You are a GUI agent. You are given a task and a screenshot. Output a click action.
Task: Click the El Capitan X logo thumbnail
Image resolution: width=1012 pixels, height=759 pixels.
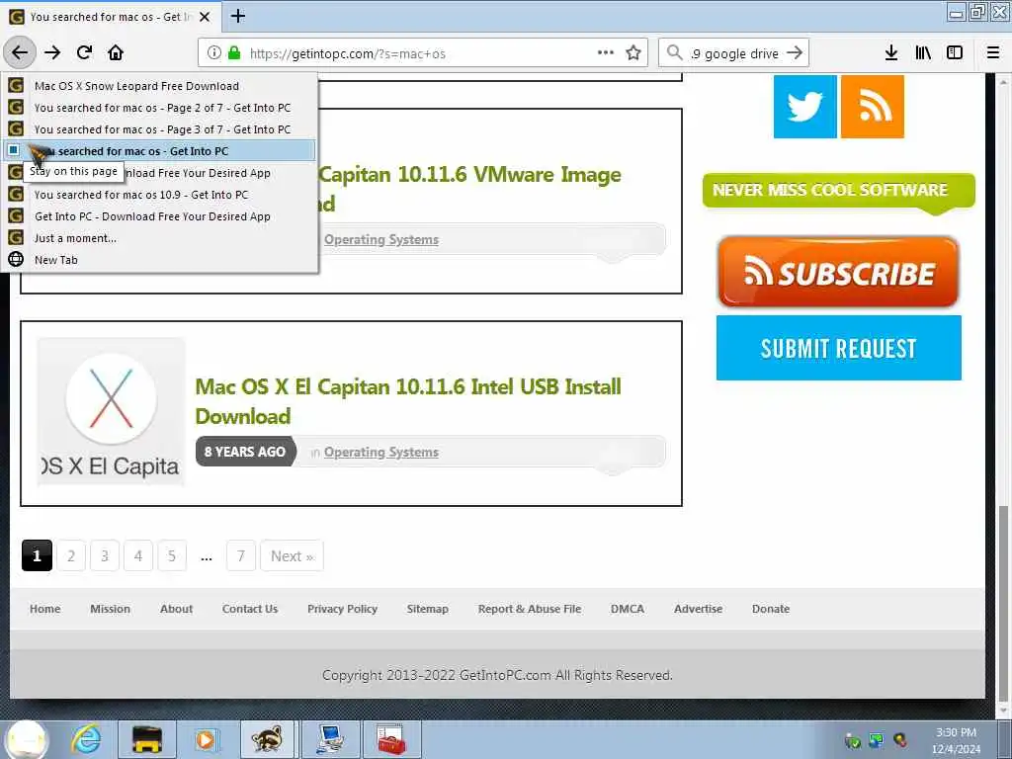pyautogui.click(x=111, y=411)
